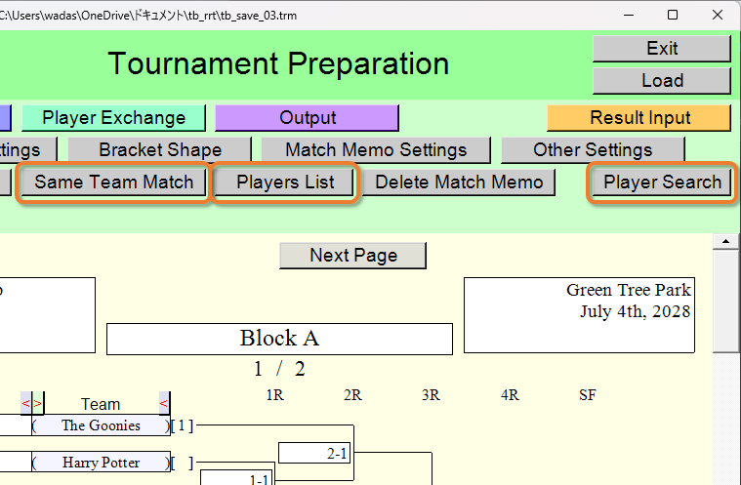Open Match Memo Settings
This screenshot has height=485, width=741.
pyautogui.click(x=376, y=150)
